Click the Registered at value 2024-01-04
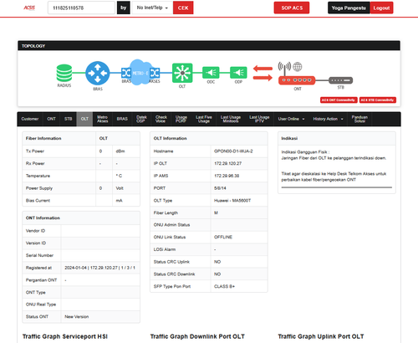 point(99,268)
